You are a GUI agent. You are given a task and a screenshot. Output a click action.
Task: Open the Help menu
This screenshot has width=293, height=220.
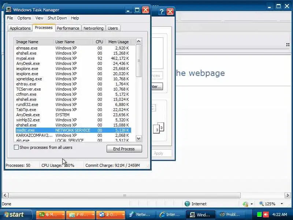[x=75, y=18]
